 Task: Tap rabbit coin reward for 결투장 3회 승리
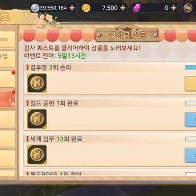coord(37,83)
